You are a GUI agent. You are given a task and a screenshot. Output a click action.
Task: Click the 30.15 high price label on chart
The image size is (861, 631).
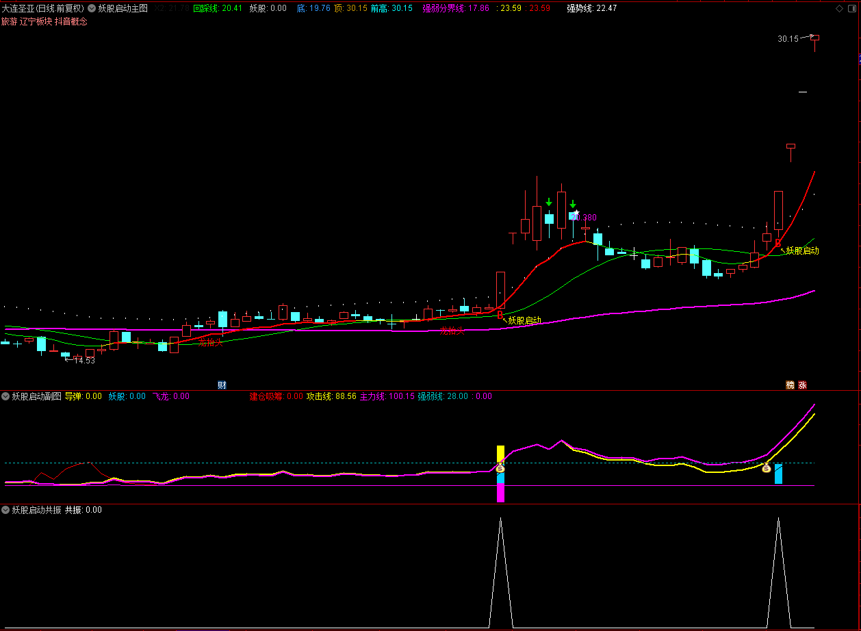point(788,39)
